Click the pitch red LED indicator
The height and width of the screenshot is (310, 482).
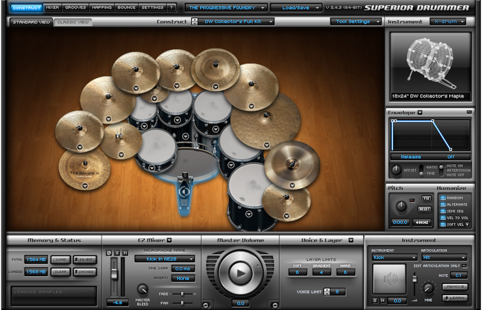(412, 201)
